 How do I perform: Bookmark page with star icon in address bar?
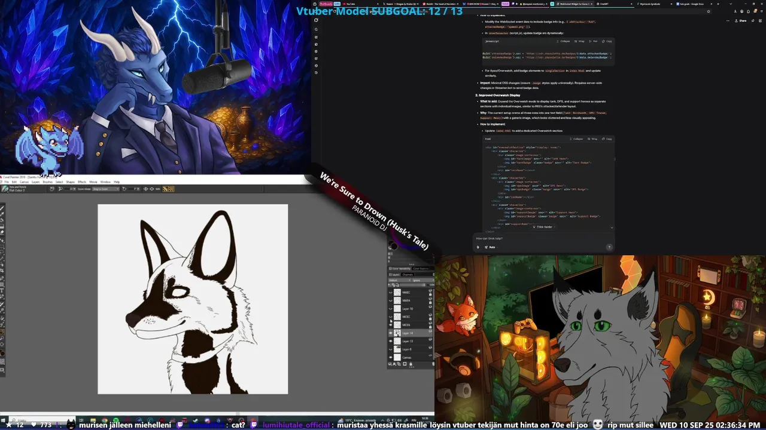click(708, 11)
